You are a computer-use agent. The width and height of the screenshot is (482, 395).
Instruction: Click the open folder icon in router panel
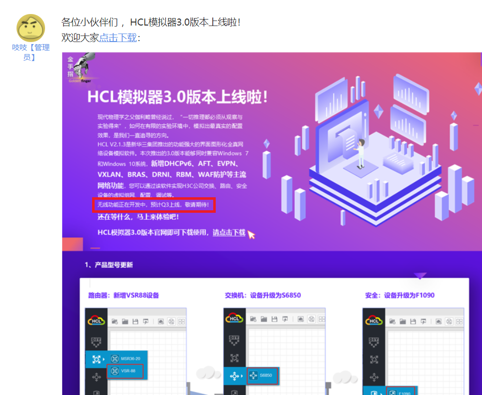pyautogui.click(x=125, y=321)
